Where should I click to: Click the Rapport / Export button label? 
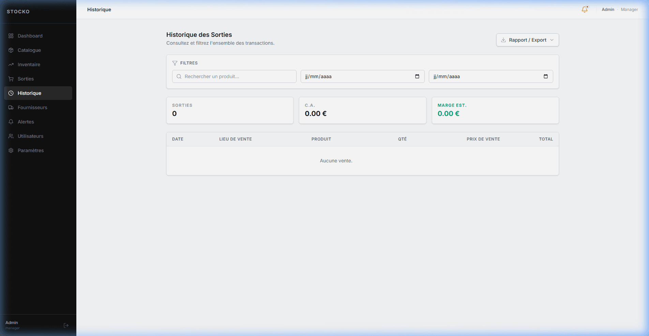coord(528,40)
